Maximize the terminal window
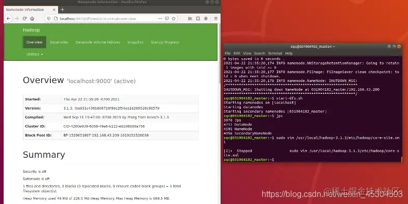 (394, 46)
